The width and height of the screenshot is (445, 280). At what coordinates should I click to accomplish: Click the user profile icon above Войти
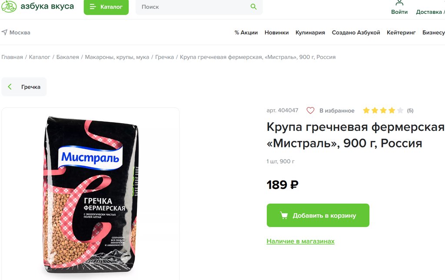click(x=399, y=3)
